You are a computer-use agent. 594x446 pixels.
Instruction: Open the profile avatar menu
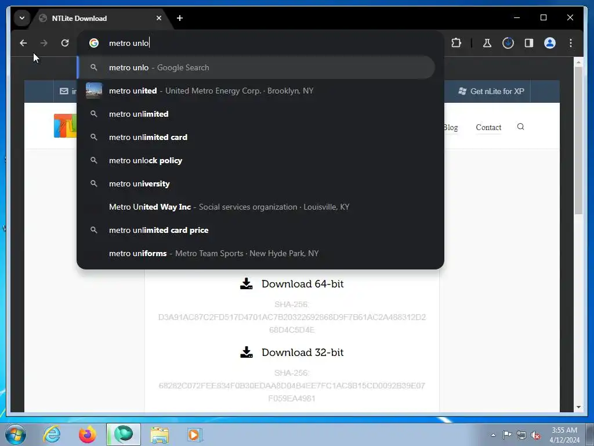coord(550,43)
